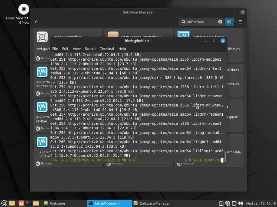Select VirtualBox icon on the X86 sources card

pyautogui.click(x=42, y=72)
